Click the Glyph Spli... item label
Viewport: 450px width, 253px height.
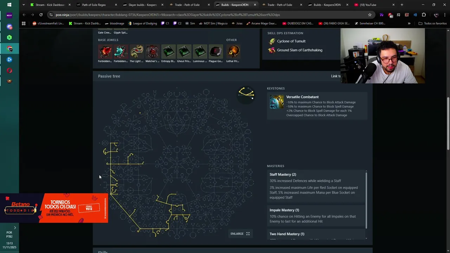121,33
